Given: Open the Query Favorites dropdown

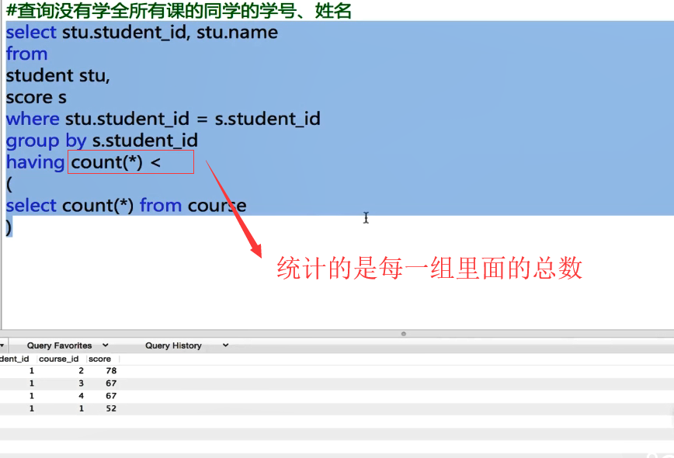Looking at the screenshot, I should tap(68, 345).
